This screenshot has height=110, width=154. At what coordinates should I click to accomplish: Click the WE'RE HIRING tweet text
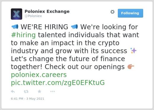coord(44,27)
